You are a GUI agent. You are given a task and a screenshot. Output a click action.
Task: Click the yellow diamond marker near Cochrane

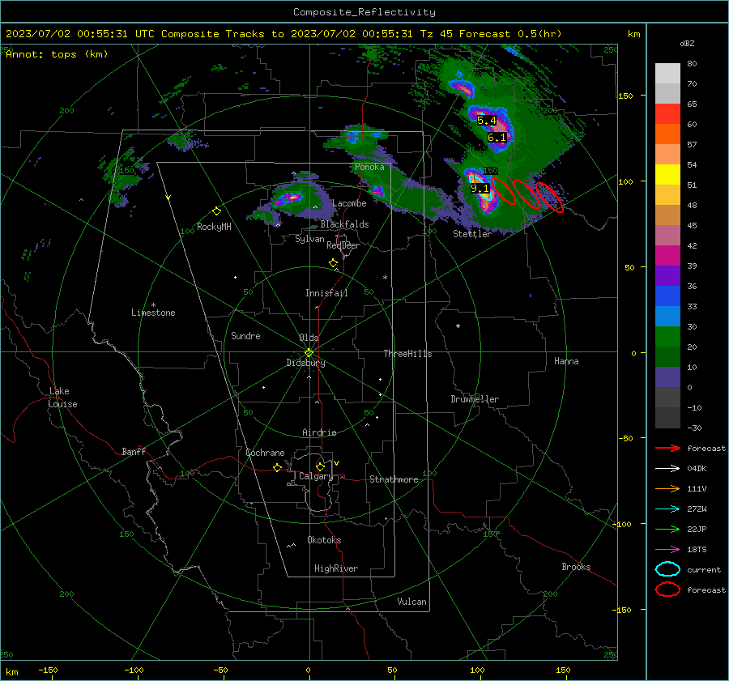(x=277, y=468)
